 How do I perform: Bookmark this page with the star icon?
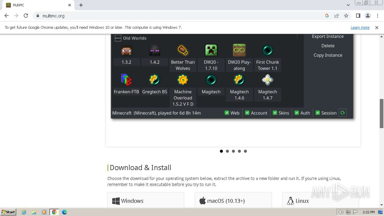coord(346,16)
